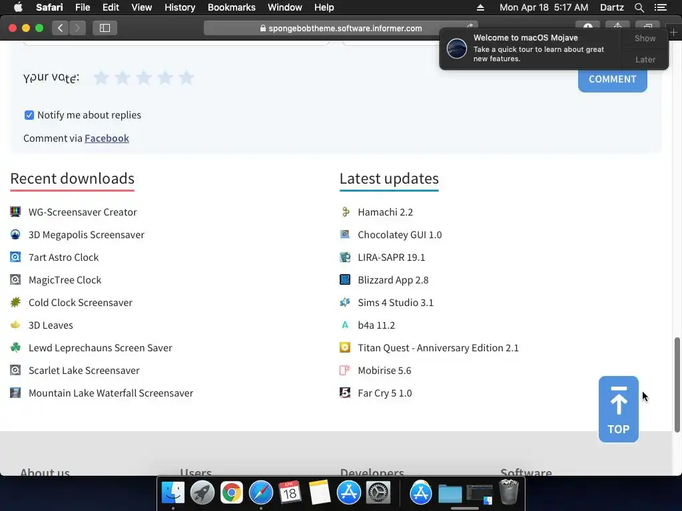The height and width of the screenshot is (511, 682).
Task: Open the File menu
Action: pos(82,7)
